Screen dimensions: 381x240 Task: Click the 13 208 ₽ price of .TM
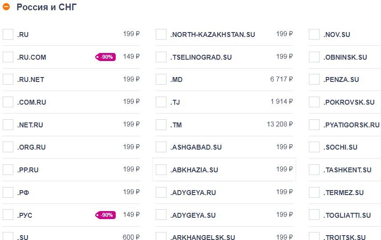(x=280, y=124)
